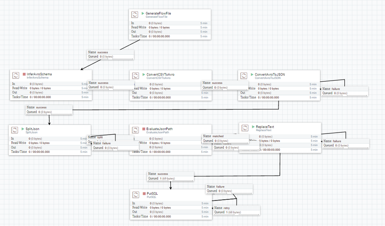Select the EvaluateJsonPath processor icon
Image resolution: width=385 pixels, height=226 pixels.
tap(135, 130)
